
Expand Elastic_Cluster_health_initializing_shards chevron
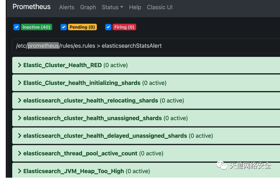point(20,83)
